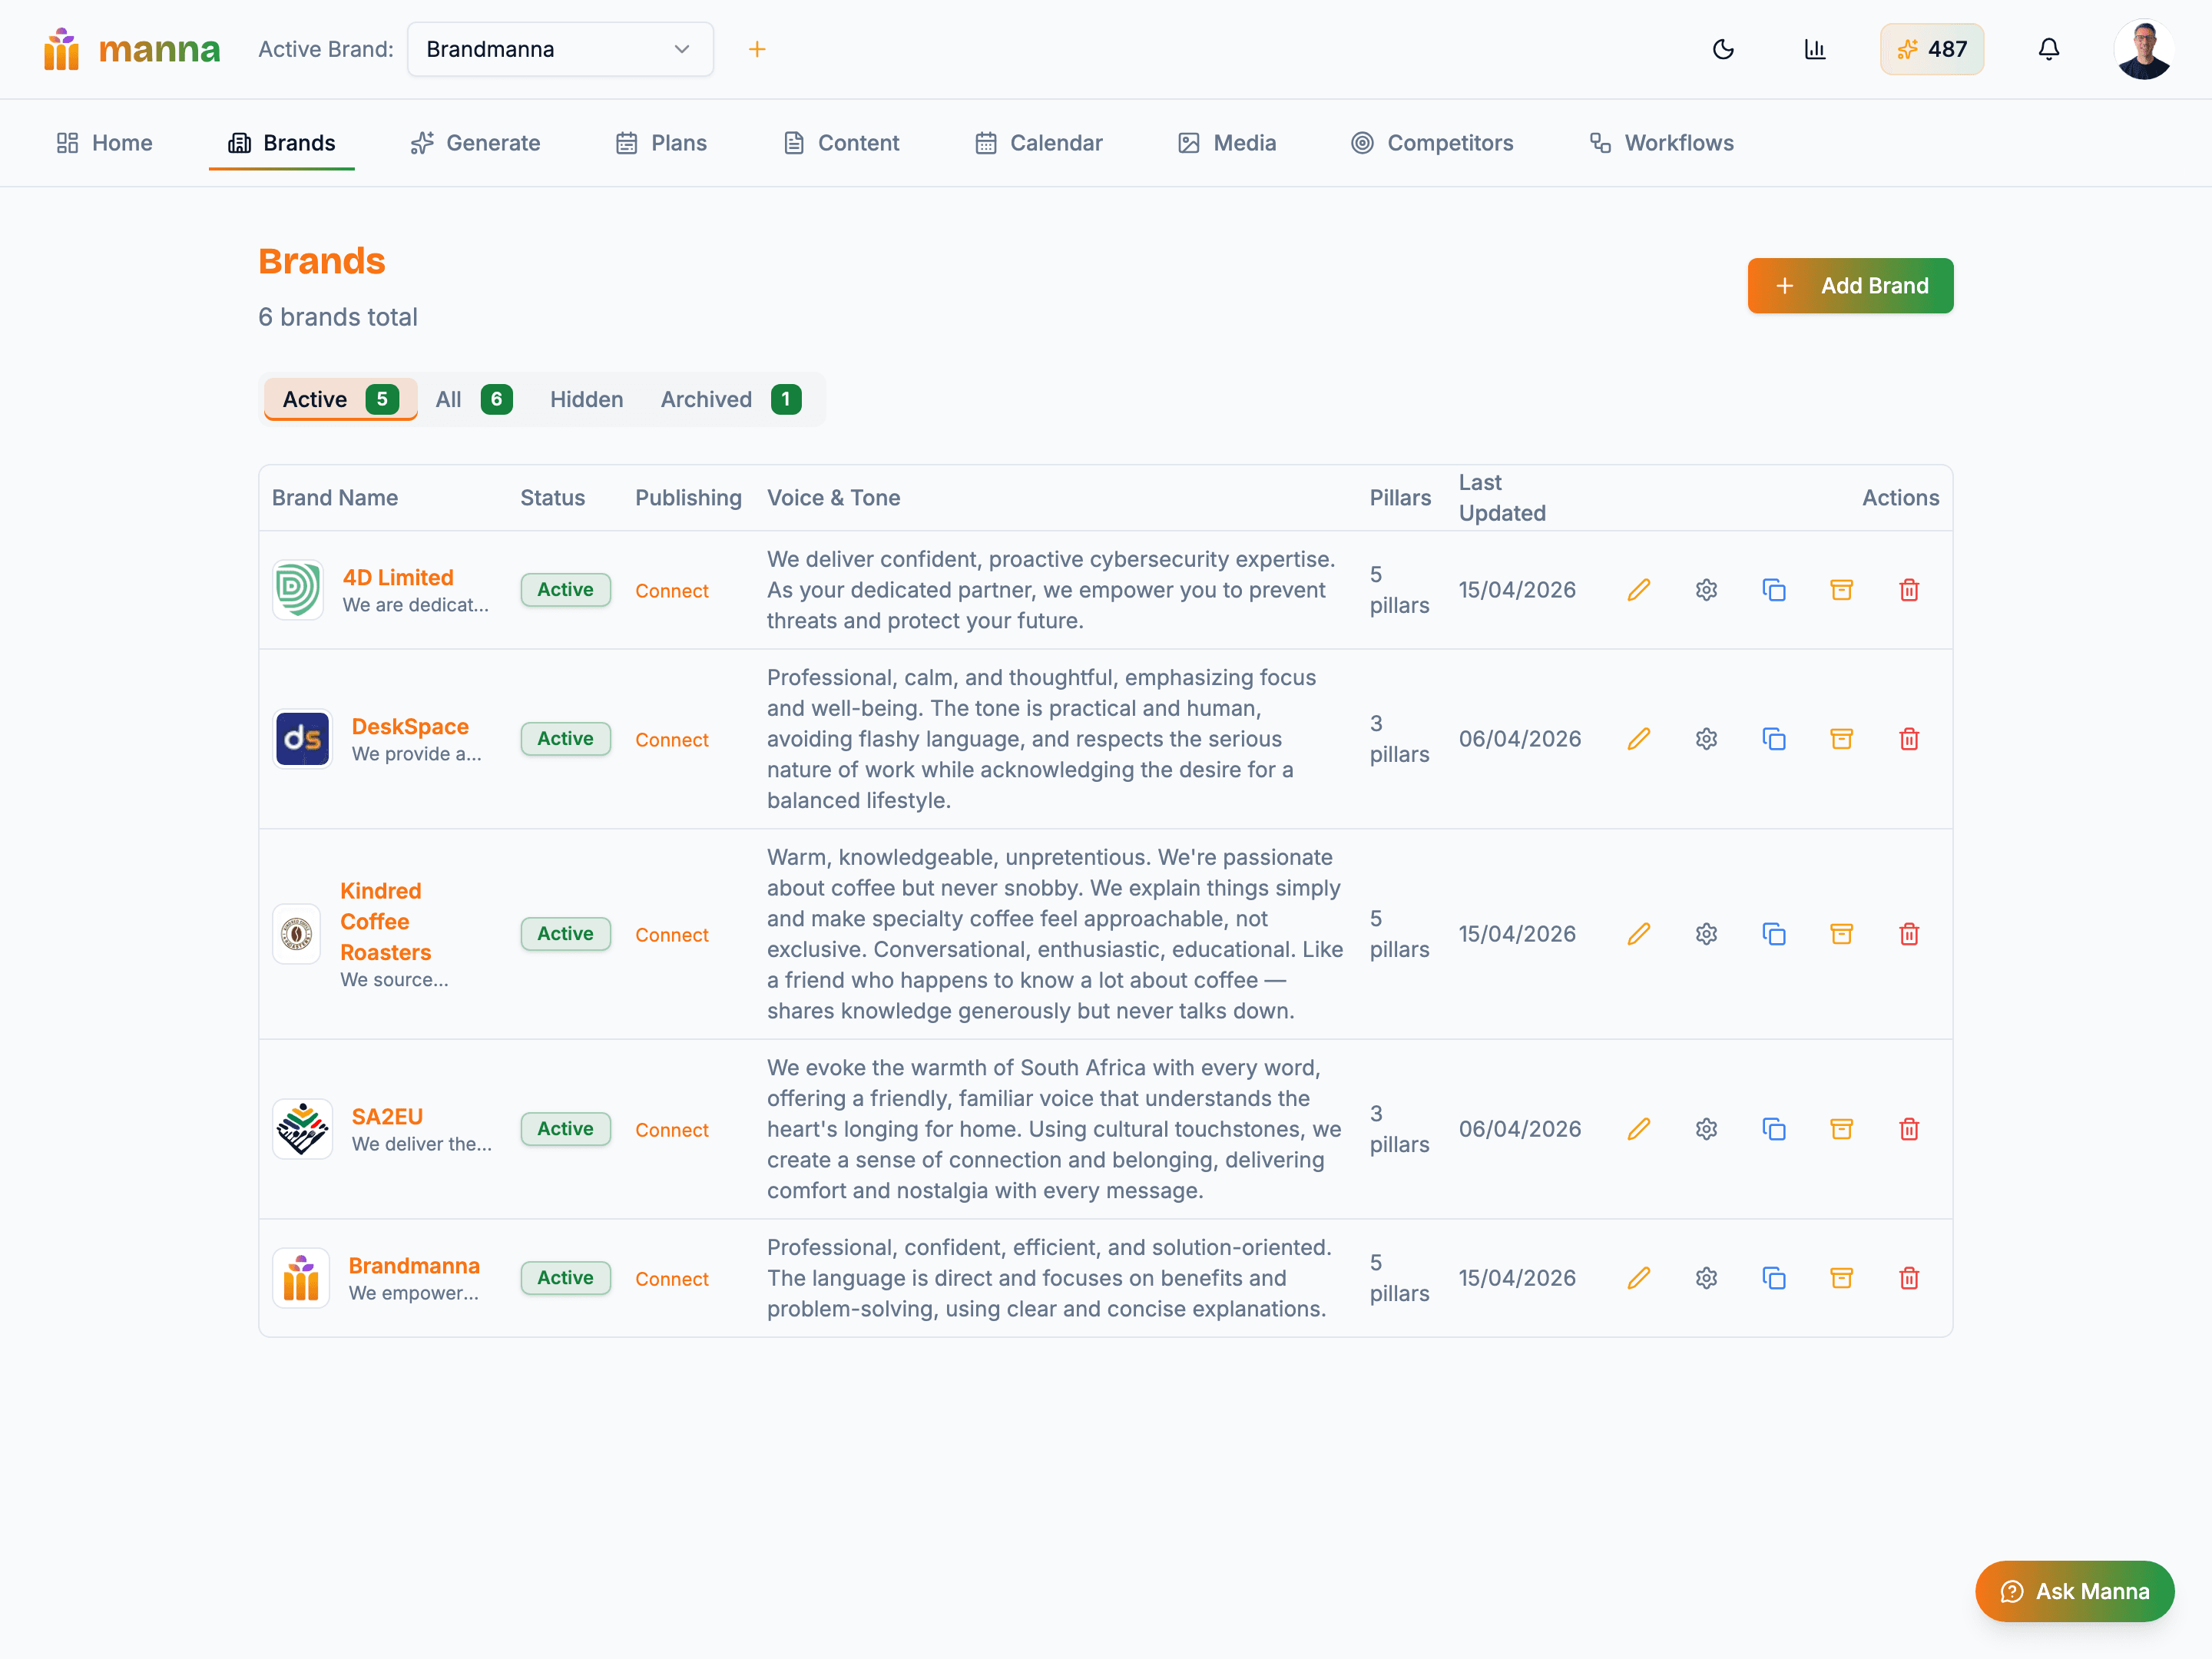Screen dimensions: 2212x1659
Task: Open the Active Brand dropdown
Action: tap(560, 49)
